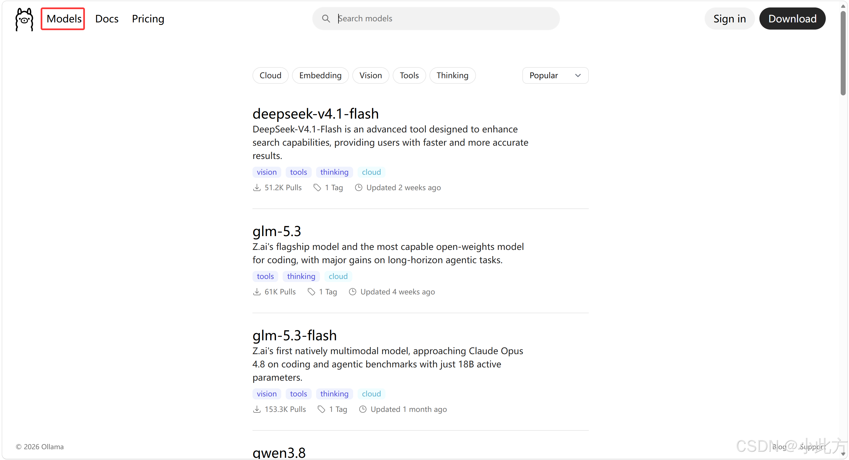Open the deepseek-v4.1-flash model
Viewport: 849px width, 460px height.
(316, 113)
